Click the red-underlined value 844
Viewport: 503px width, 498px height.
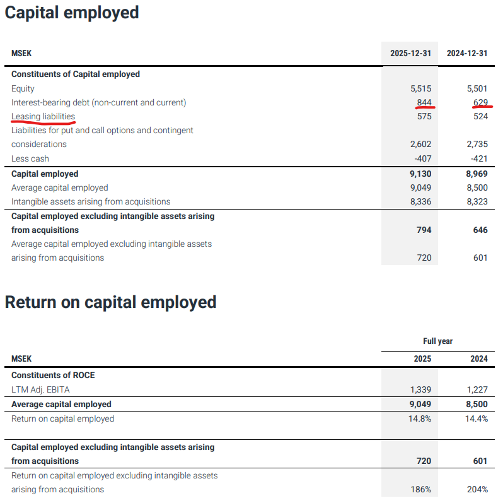click(x=424, y=102)
